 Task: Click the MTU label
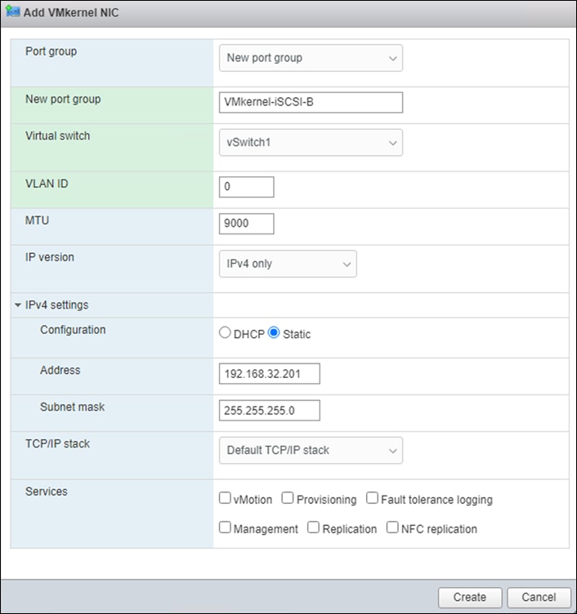(38, 220)
